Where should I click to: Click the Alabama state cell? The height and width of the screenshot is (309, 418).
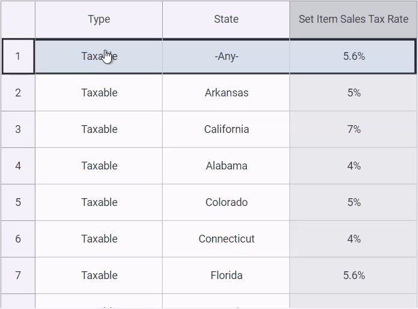tap(226, 166)
